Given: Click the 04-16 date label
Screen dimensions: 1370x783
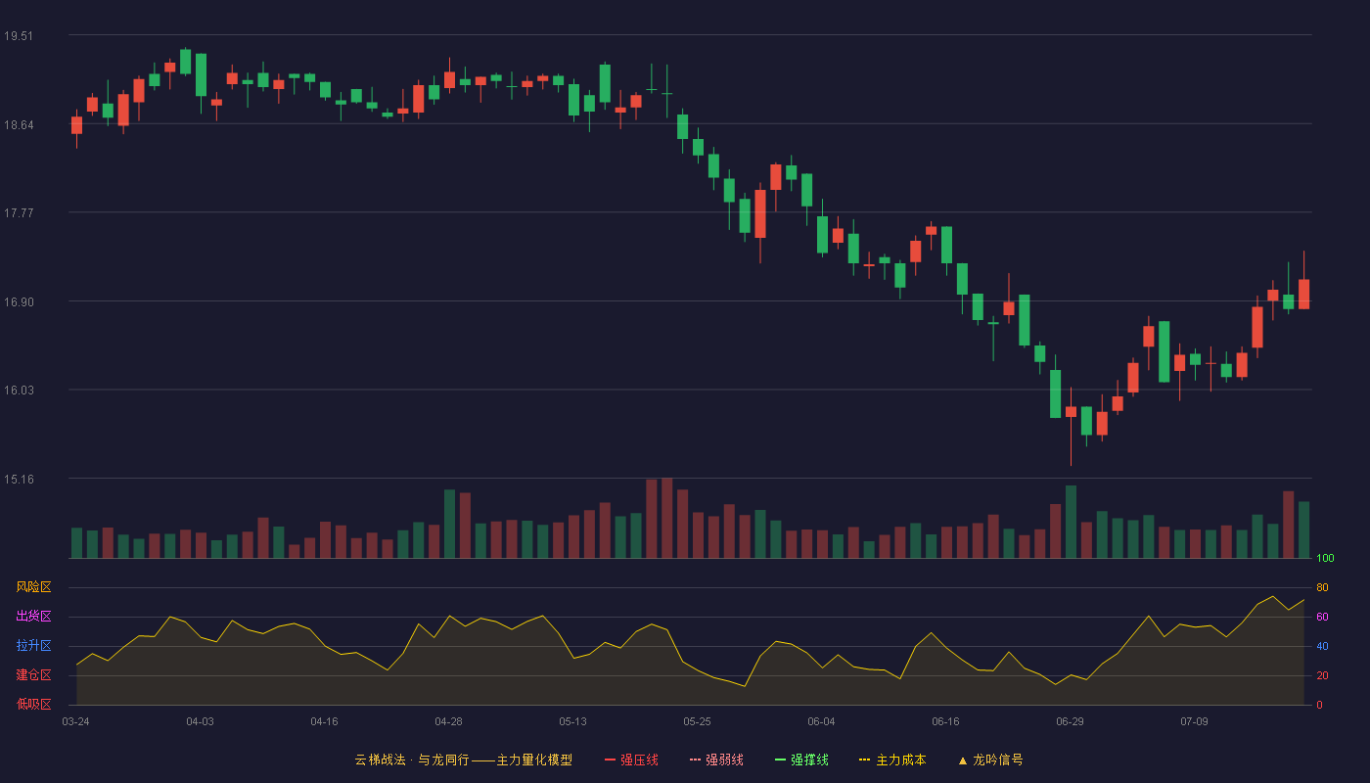Looking at the screenshot, I should pos(324,721).
